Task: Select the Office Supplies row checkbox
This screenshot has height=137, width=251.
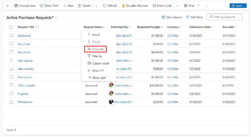Action: coord(11,85)
